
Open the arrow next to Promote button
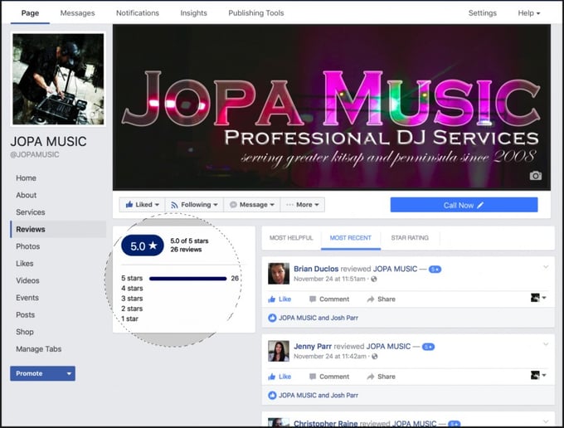pyautogui.click(x=69, y=373)
